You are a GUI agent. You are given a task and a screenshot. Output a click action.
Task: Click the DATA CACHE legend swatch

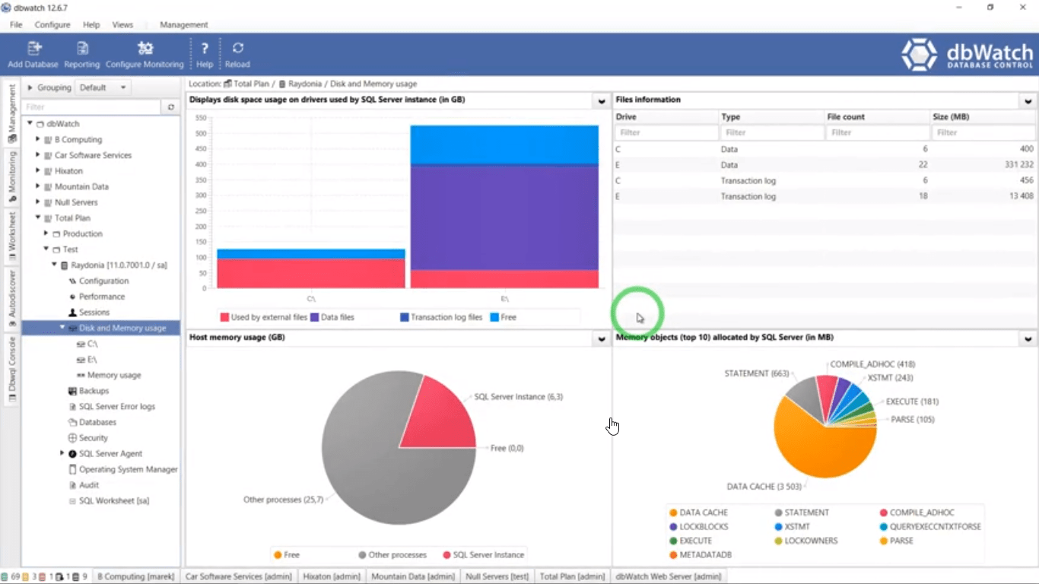pos(673,513)
